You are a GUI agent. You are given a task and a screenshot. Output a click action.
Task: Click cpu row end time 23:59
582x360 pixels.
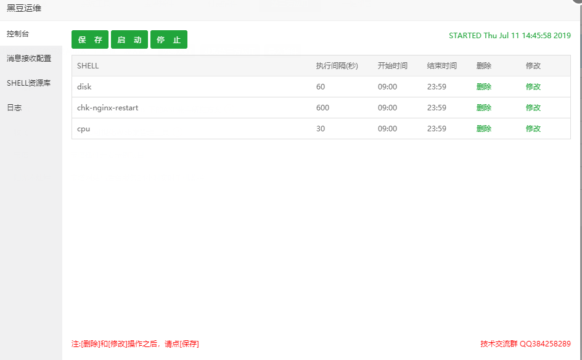436,129
